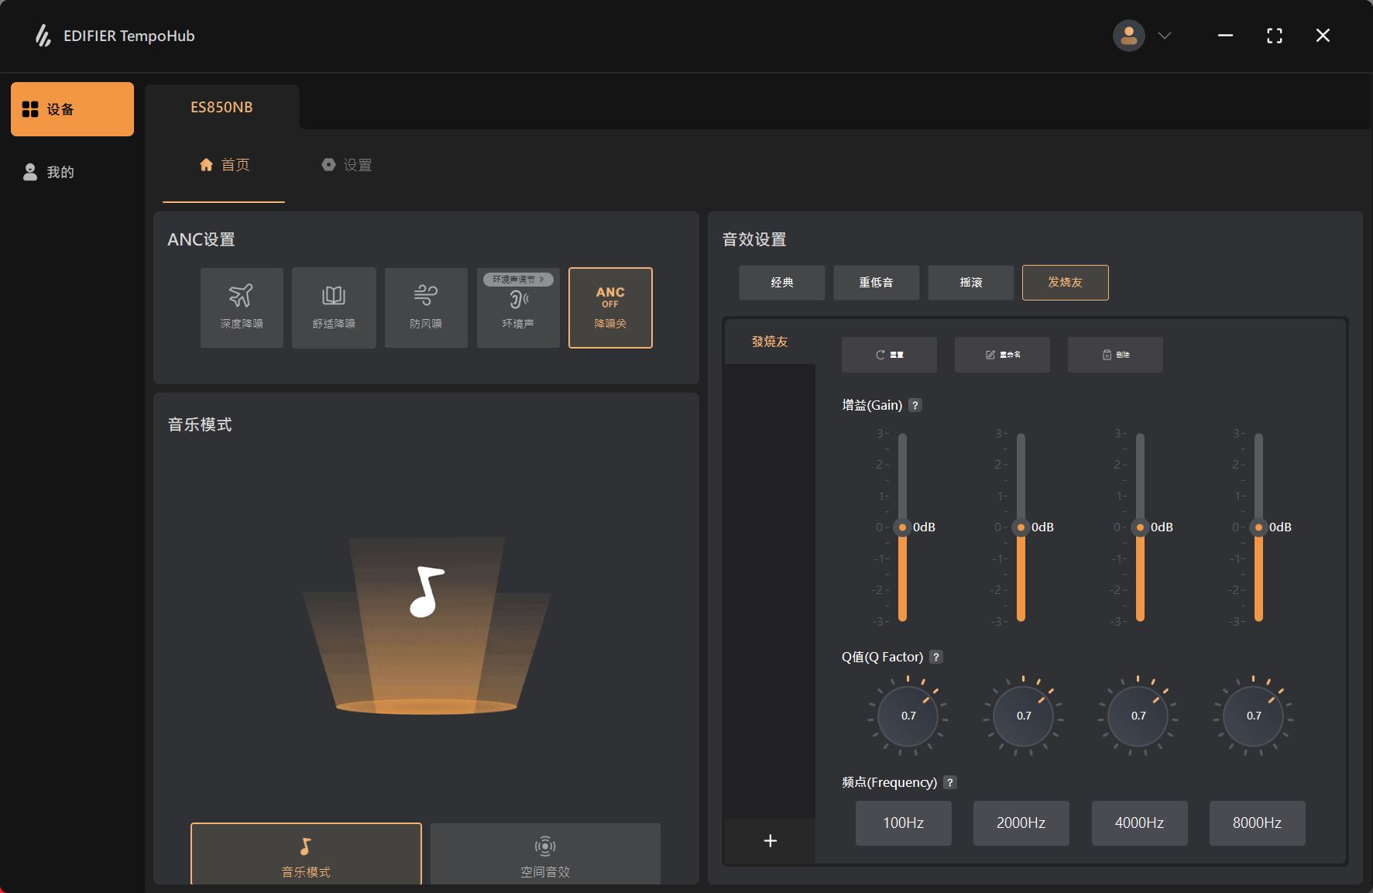
Task: Click the gain slider handle above 100Hz
Action: click(x=902, y=527)
